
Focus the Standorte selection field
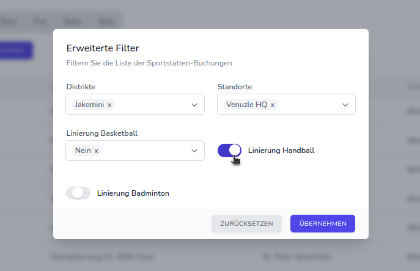[x=309, y=105]
